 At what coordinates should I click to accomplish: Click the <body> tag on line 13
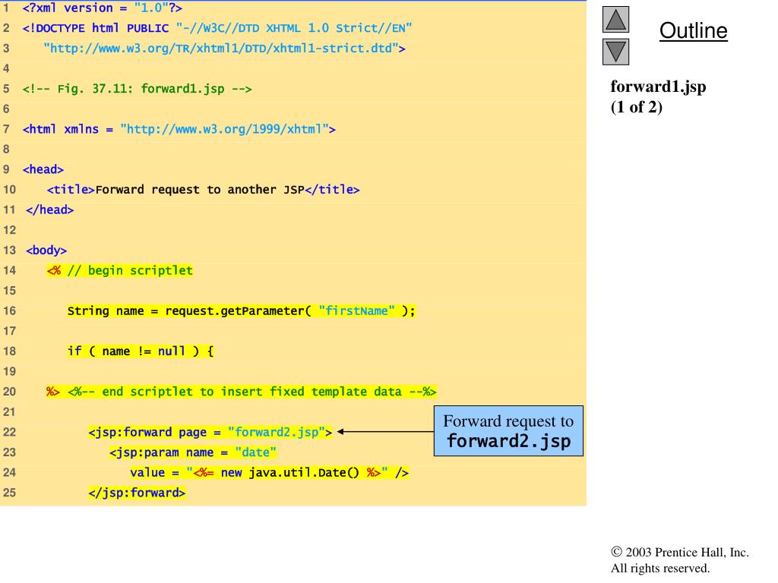click(x=46, y=251)
